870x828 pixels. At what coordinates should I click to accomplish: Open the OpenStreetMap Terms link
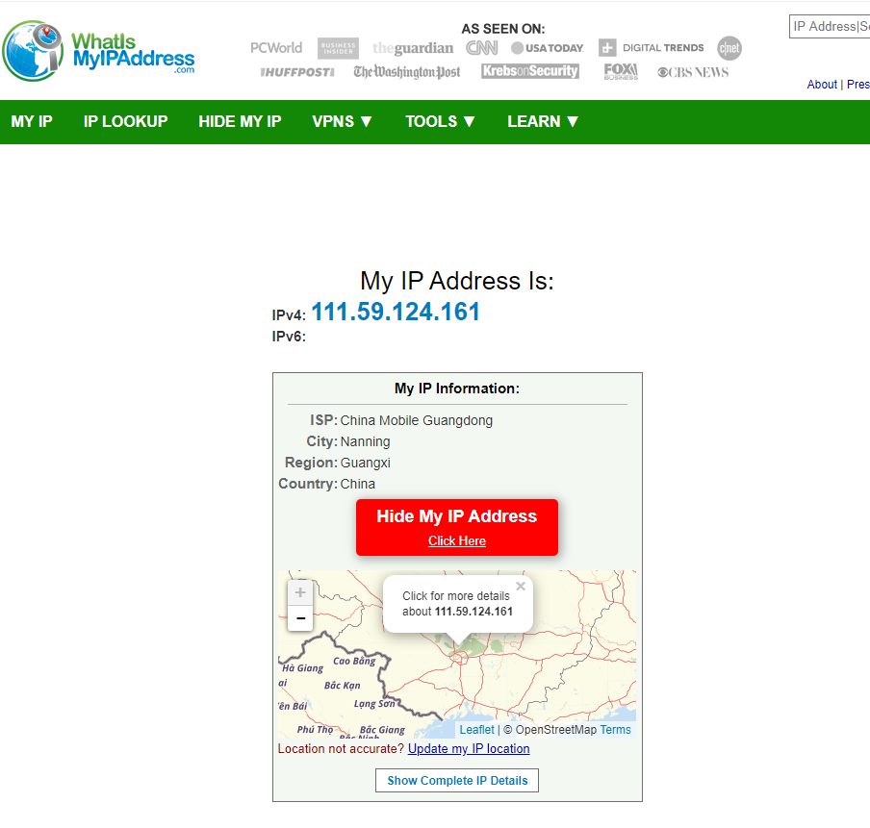[x=615, y=730]
